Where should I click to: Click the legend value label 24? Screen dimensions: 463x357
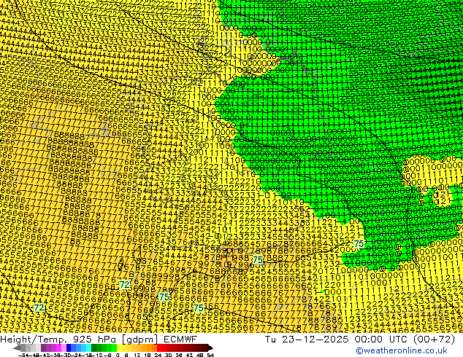coord(158,356)
